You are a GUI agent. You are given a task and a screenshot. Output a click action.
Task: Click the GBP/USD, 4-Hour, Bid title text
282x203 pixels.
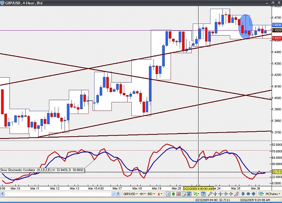24,3
